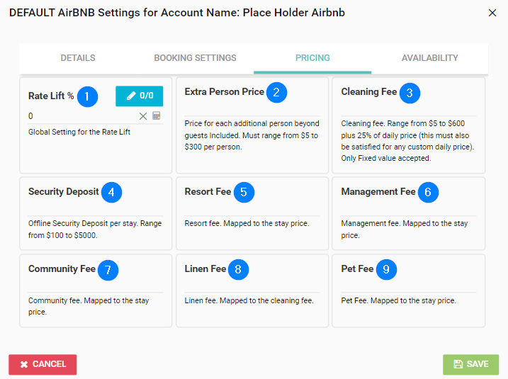
Task: Open the Booking Settings tab
Action: (195, 58)
